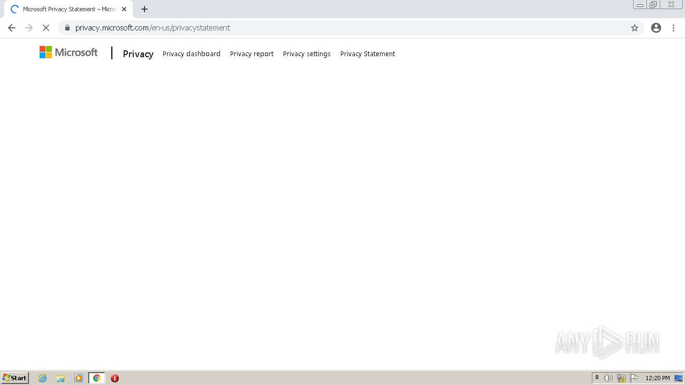685x385 pixels.
Task: Open the network tray icon
Action: pyautogui.click(x=621, y=378)
